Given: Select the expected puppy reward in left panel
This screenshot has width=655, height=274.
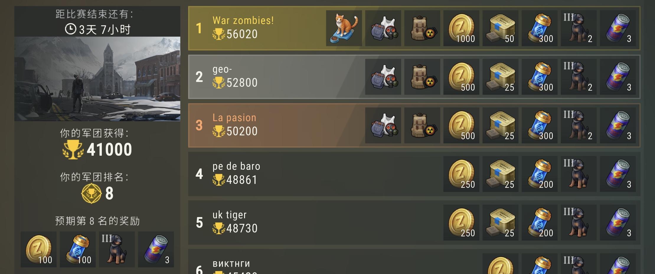Looking at the screenshot, I should click(x=117, y=250).
